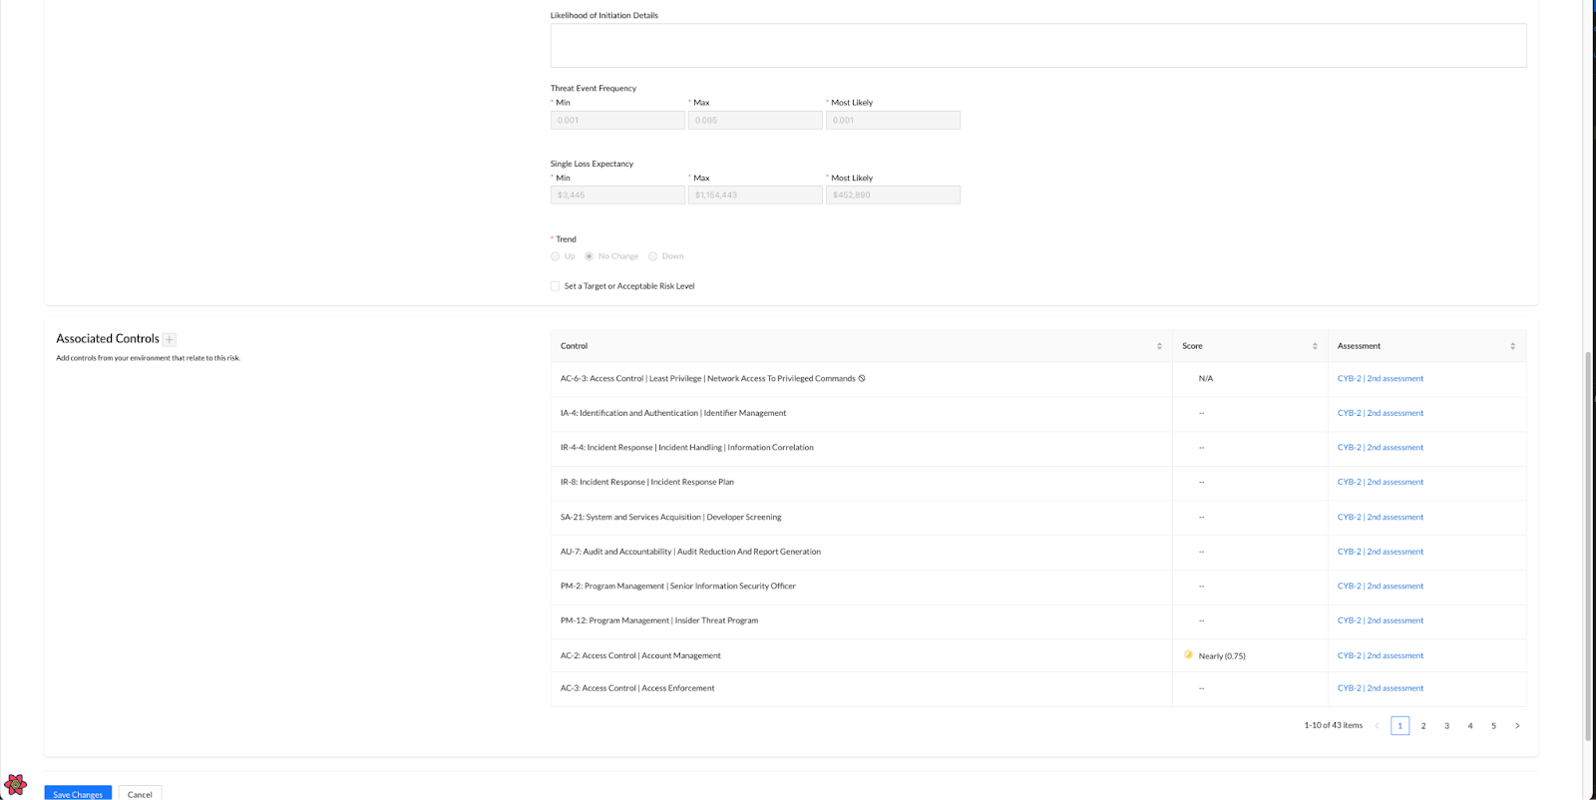Click the Likelihood of Initiation Details text box
The height and width of the screenshot is (800, 1596).
[x=1037, y=46]
